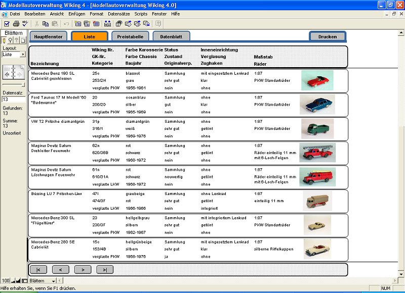Click the colour value 'diamantgrün' in VW T2 row
Image resolution: width=405 pixels, height=293 pixels.
[138, 121]
